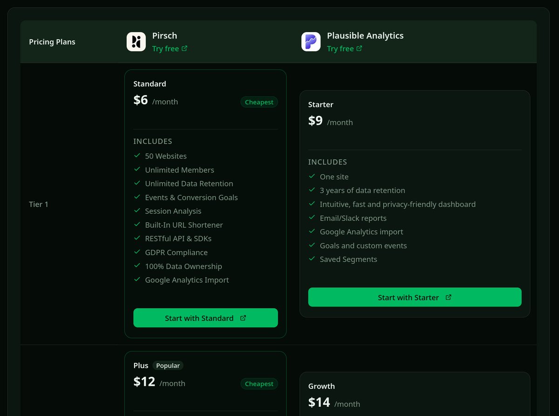Viewport: 559px width, 416px height.
Task: Click 3 years of data retention text
Action: point(362,191)
